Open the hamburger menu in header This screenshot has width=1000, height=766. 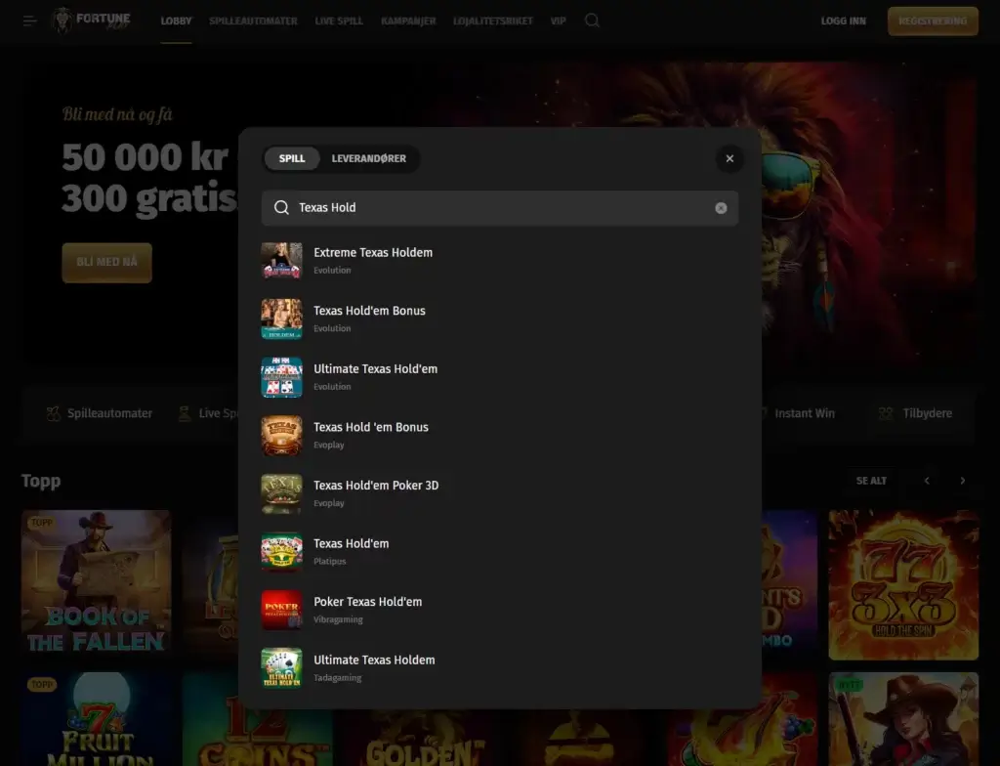pos(29,21)
